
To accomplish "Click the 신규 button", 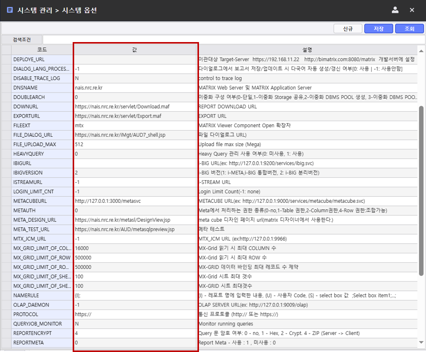I will coord(348,29).
